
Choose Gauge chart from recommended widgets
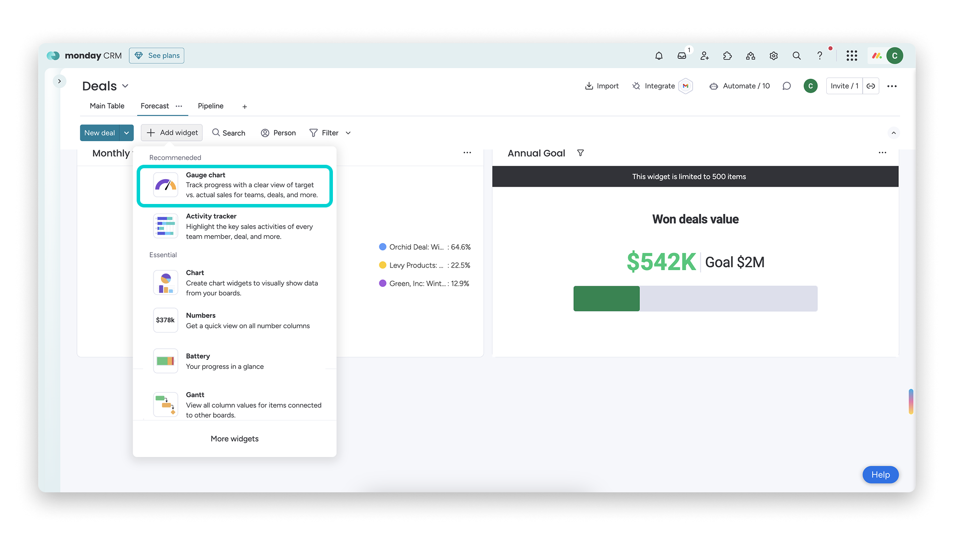click(235, 185)
